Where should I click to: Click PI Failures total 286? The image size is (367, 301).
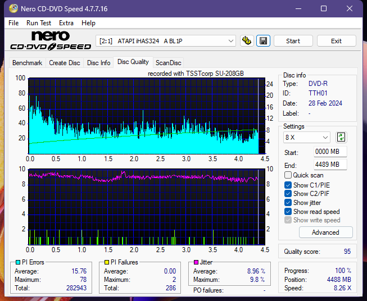[171, 288]
